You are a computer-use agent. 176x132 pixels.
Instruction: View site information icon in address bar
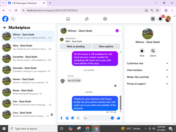(24, 10)
